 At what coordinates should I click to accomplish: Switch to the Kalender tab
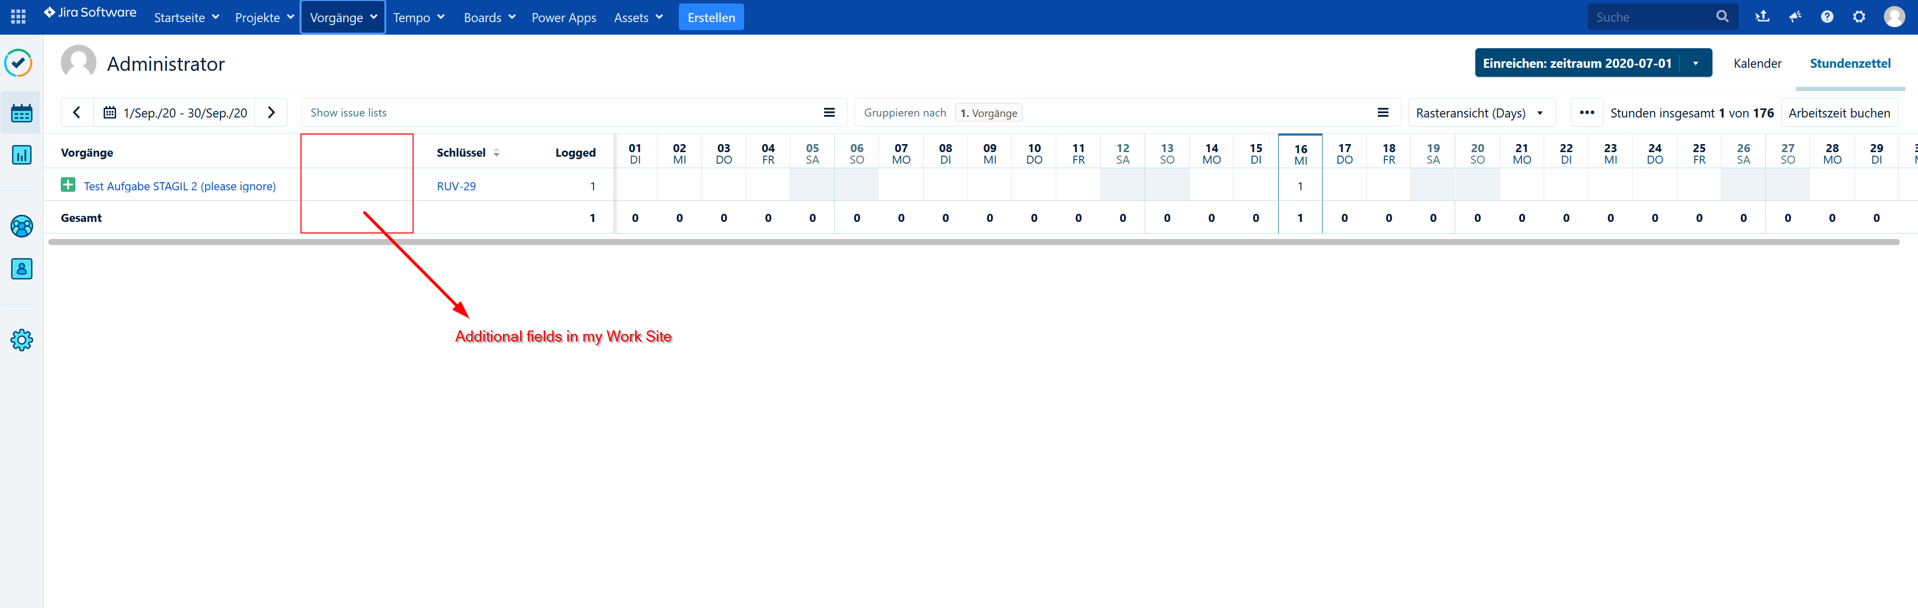tap(1756, 63)
